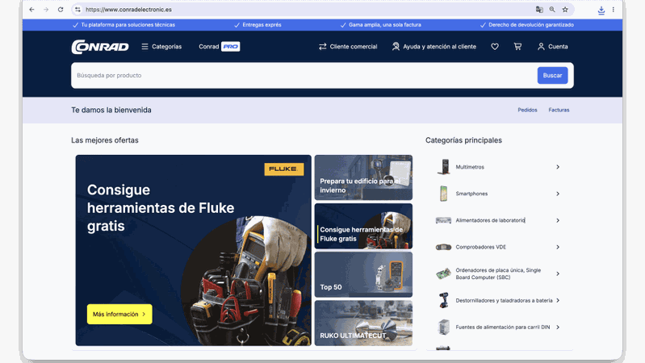Viewport: 645px width, 363px height.
Task: Open the Facturas link
Action: pos(559,110)
